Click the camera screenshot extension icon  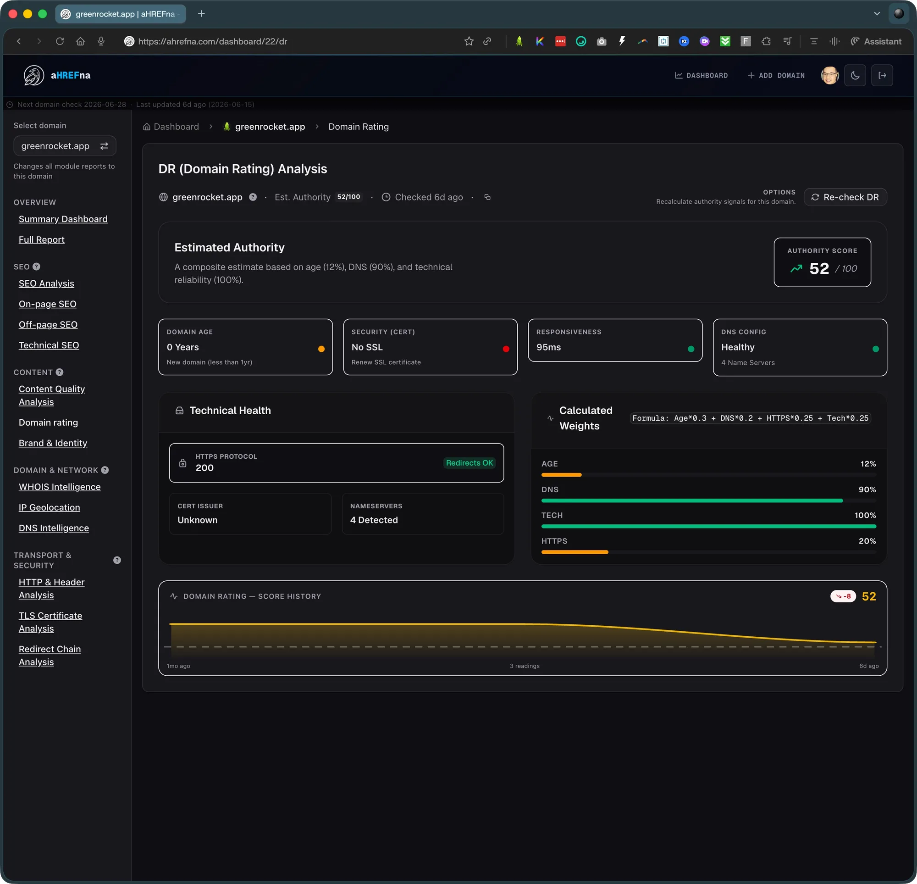pos(602,41)
